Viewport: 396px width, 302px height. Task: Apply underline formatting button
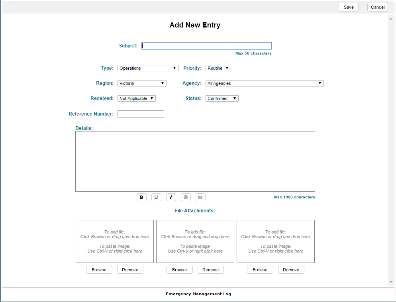coord(156,197)
